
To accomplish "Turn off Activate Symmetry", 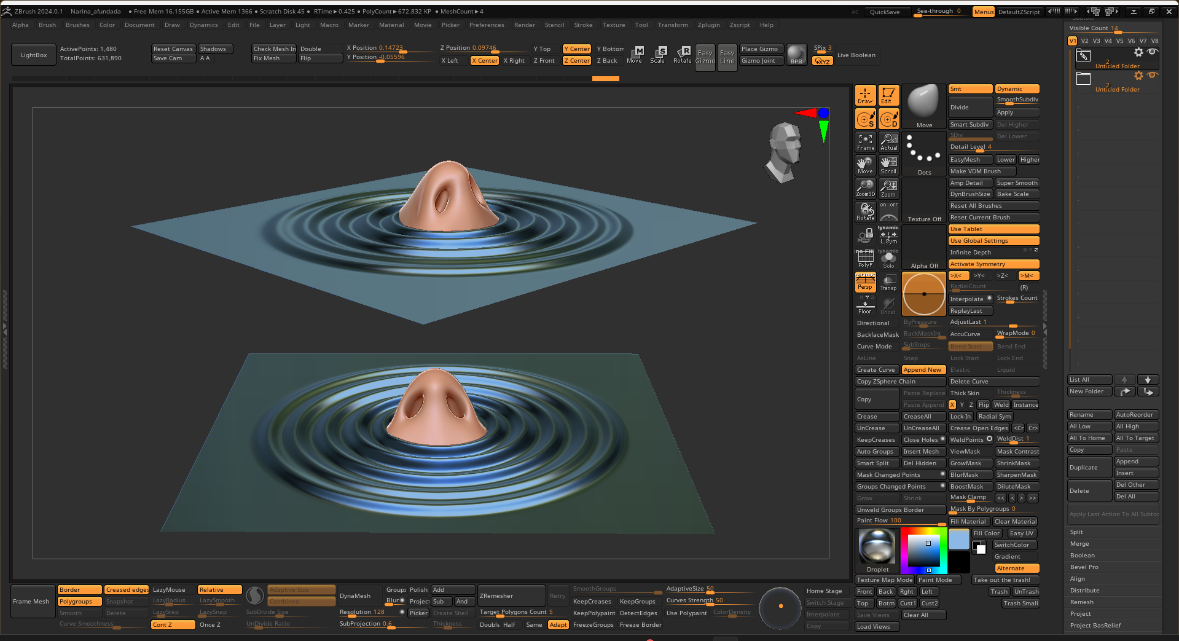I will pyautogui.click(x=993, y=264).
